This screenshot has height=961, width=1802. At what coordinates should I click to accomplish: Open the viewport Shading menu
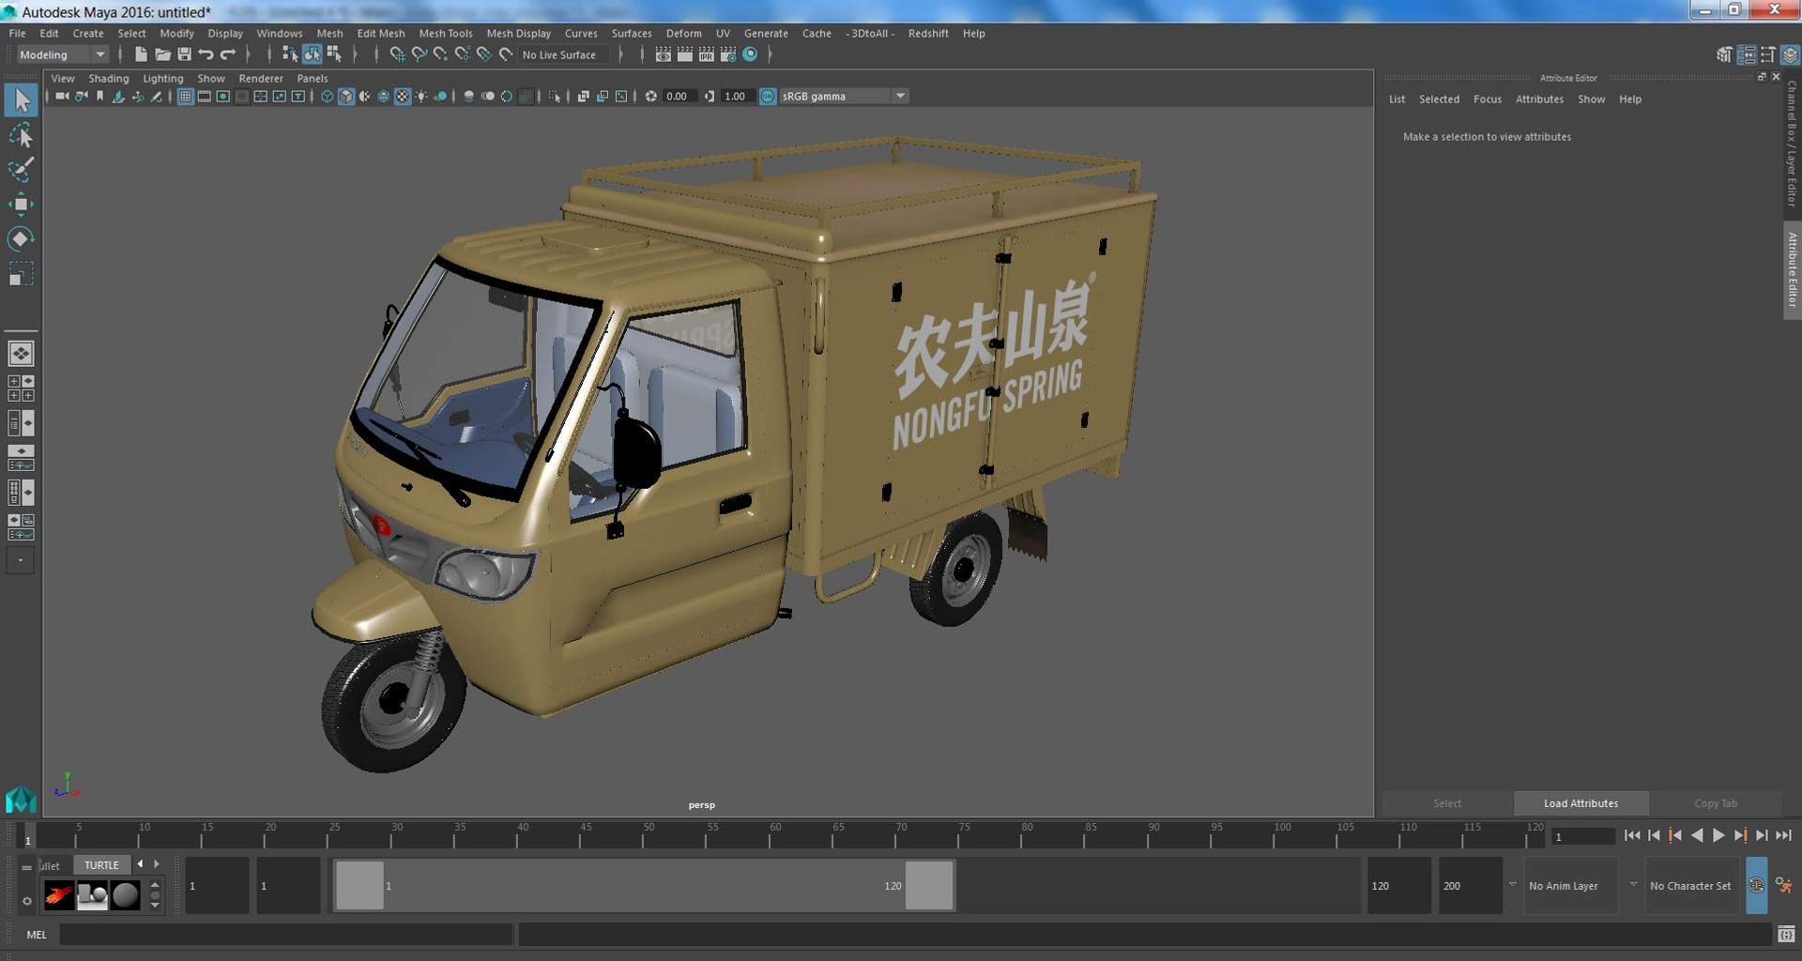point(109,79)
